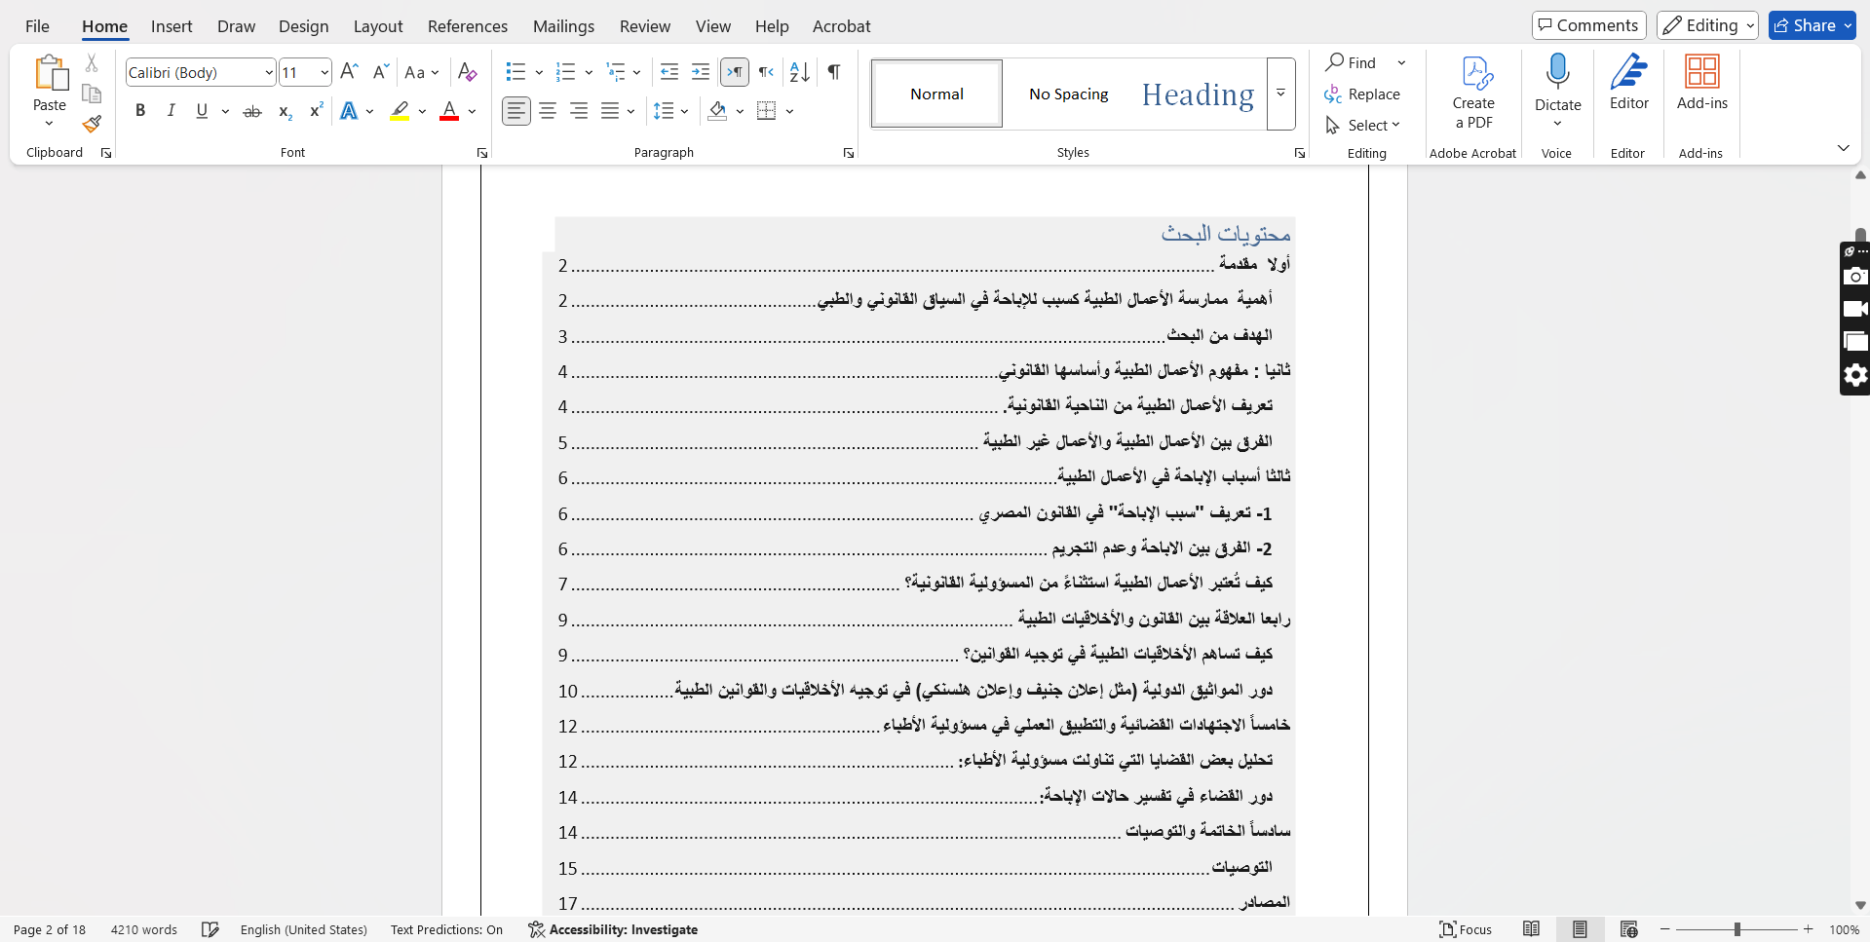Apply subscript formatting
This screenshot has height=942, width=1870.
coord(285,111)
